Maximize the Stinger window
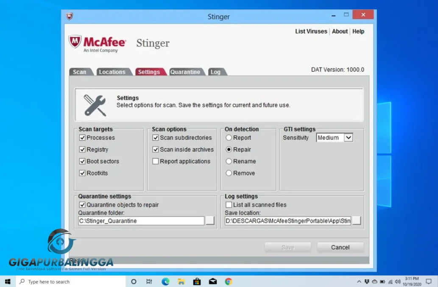 346,15
